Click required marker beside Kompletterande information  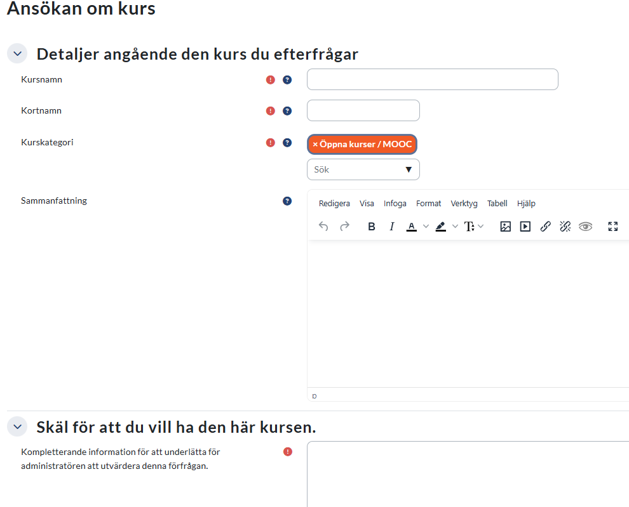tap(288, 452)
